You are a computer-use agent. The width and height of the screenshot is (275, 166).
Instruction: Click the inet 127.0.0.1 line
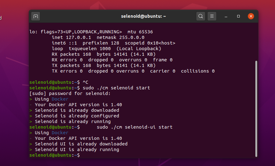pyautogui.click(x=98, y=37)
